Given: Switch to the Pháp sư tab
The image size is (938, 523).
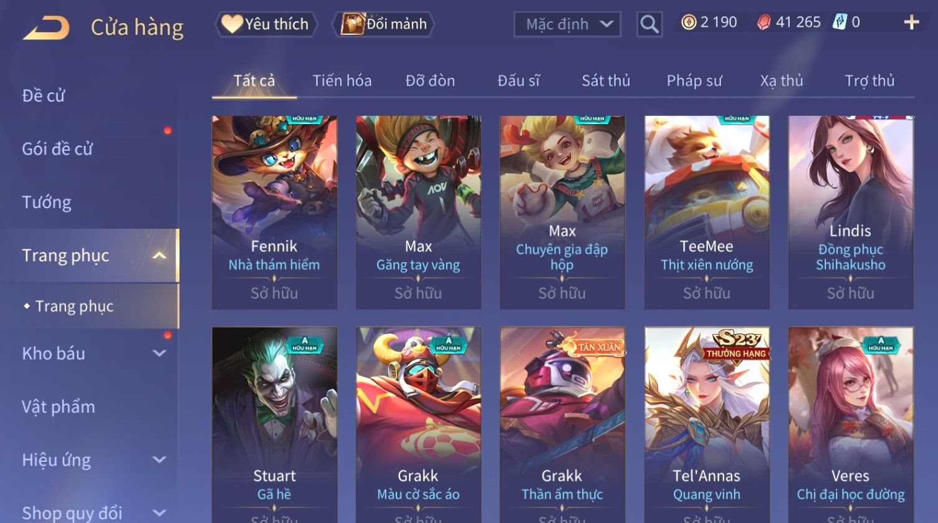Looking at the screenshot, I should (x=694, y=80).
